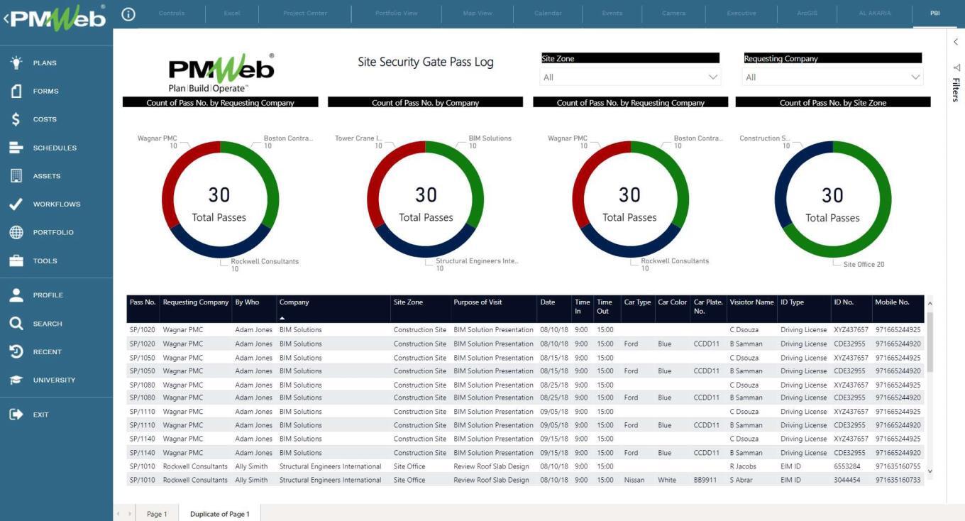Open the Assets building icon
This screenshot has width=965, height=521.
[16, 175]
